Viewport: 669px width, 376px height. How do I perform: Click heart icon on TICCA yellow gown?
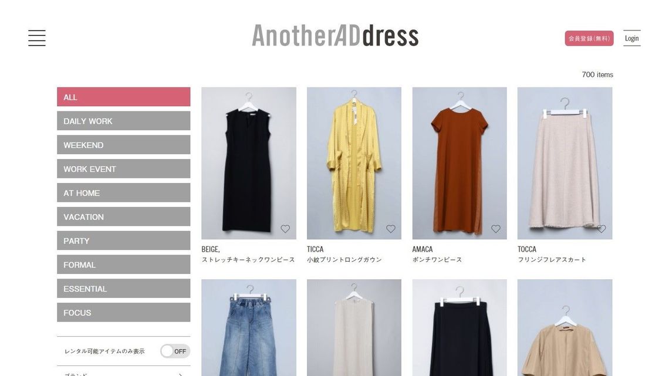point(391,229)
